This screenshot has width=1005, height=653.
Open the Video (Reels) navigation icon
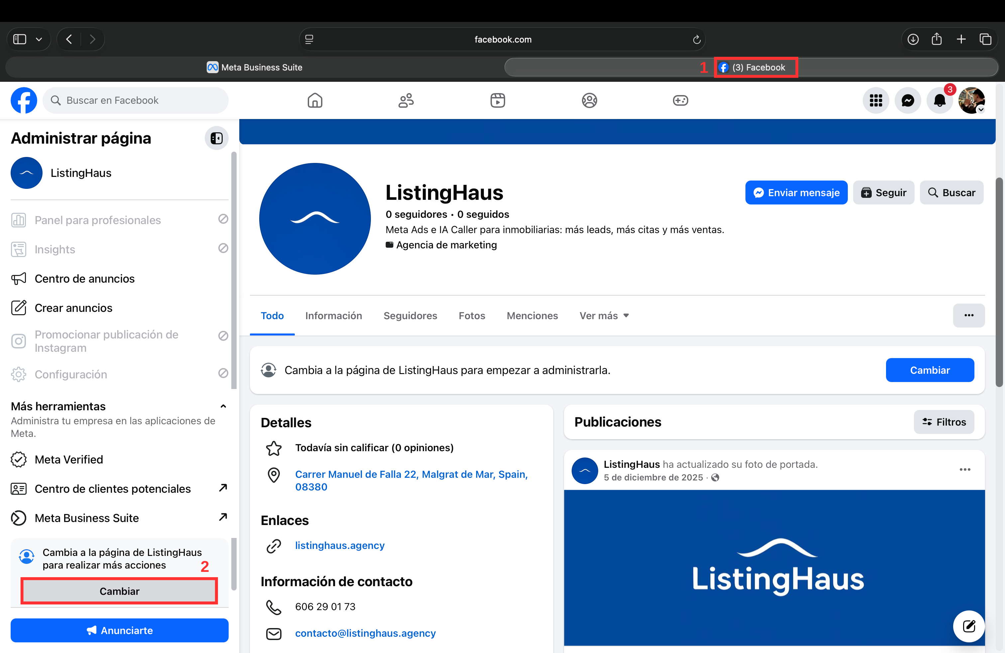(x=498, y=100)
